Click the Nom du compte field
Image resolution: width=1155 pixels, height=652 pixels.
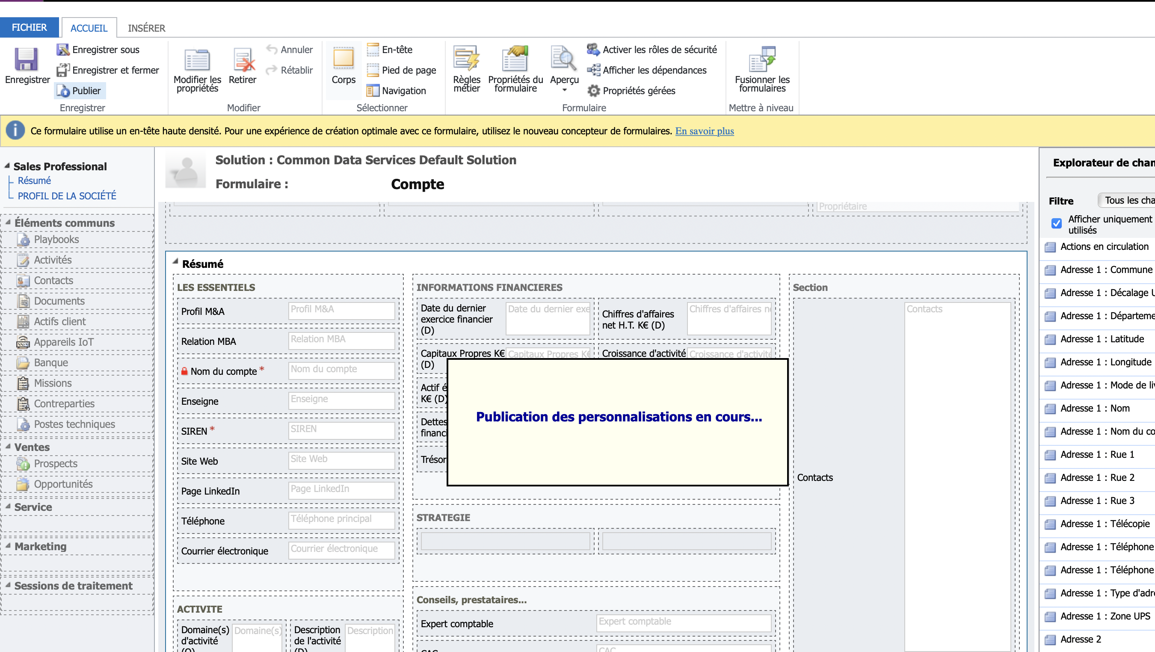[341, 371]
